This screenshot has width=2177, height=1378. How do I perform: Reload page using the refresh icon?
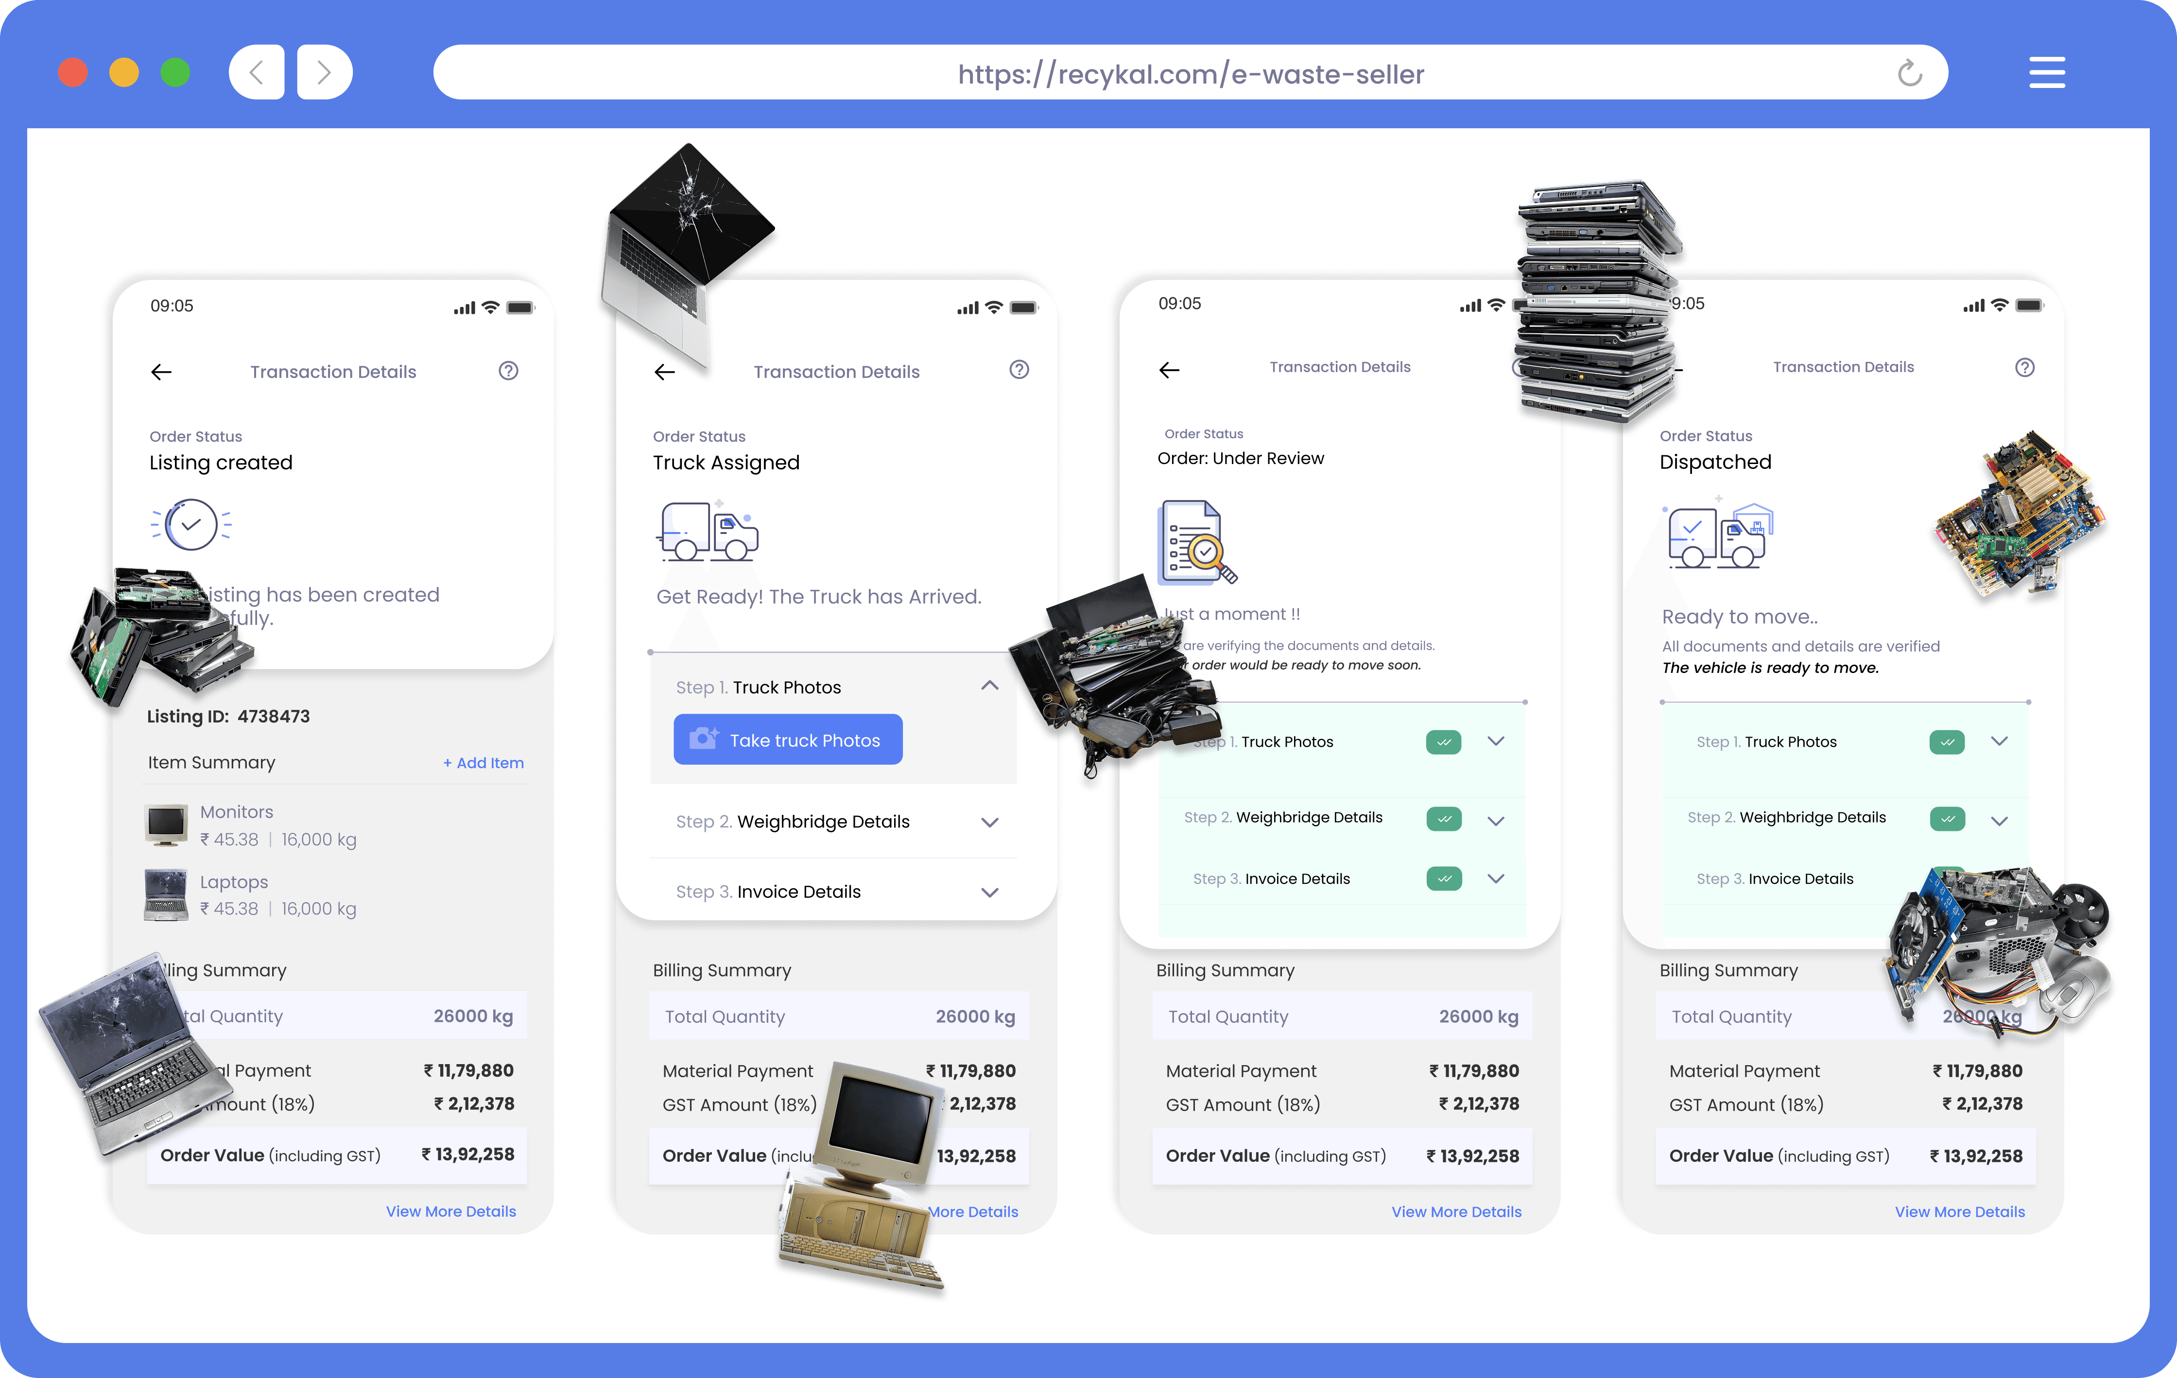coord(1909,73)
